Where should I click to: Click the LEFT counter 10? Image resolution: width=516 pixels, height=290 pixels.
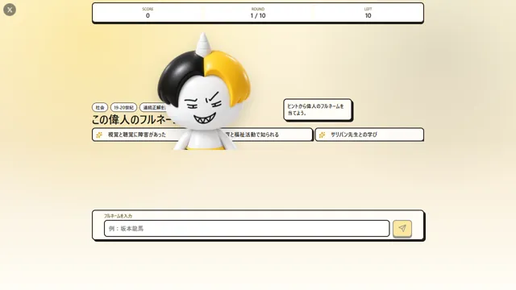coord(368,15)
